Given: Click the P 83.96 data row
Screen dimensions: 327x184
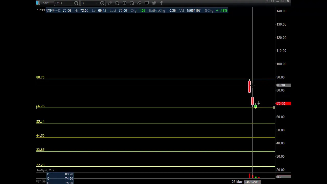Looking at the screenshot, I should click(x=60, y=174).
